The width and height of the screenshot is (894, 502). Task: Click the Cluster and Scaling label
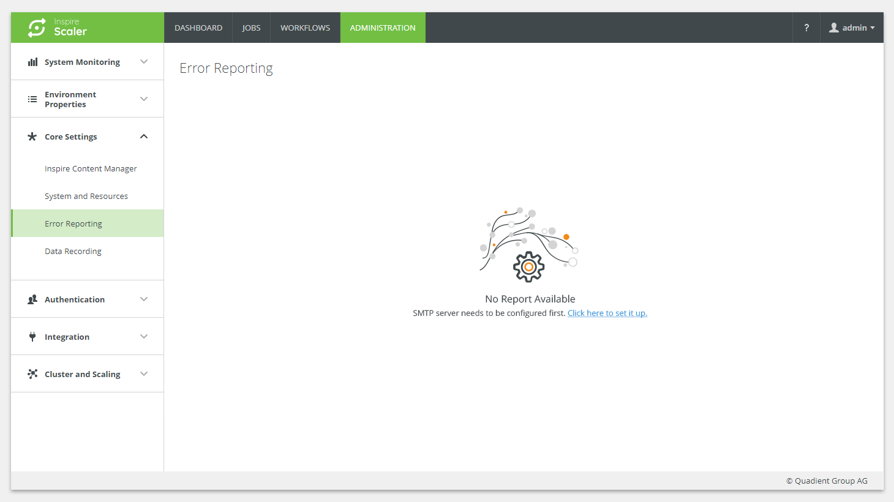pyautogui.click(x=82, y=374)
